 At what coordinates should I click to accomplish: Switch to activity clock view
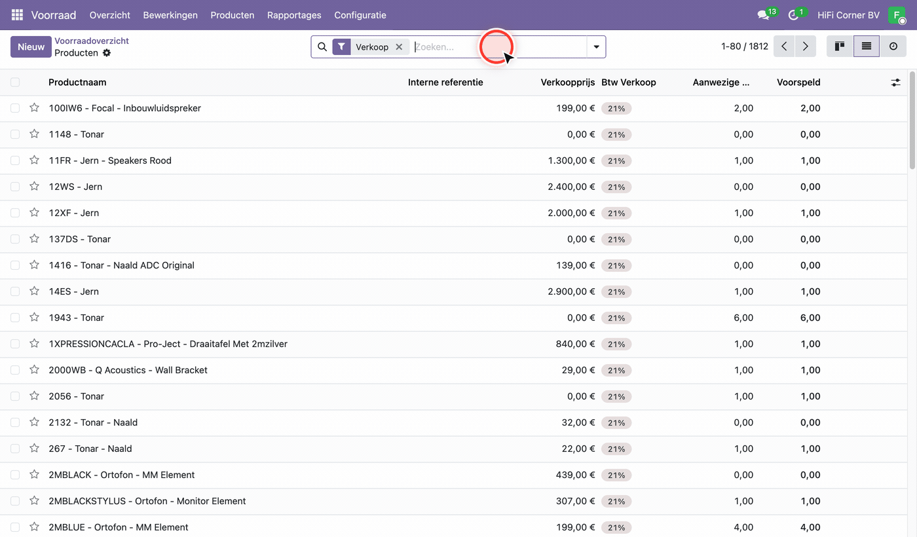(x=893, y=46)
